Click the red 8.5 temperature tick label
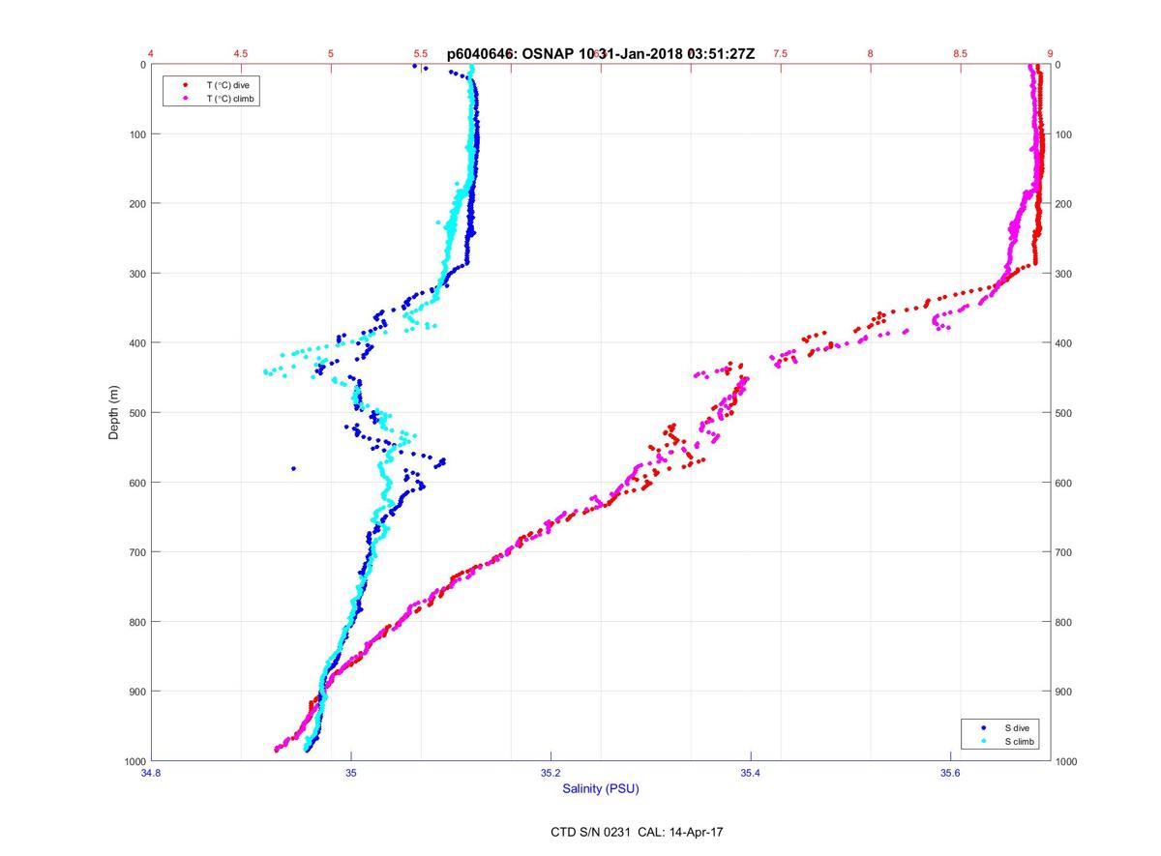The image size is (1161, 856). (960, 54)
